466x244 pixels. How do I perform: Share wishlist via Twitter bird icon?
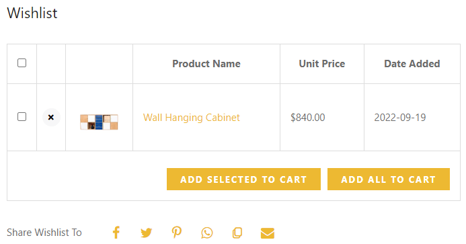point(146,233)
